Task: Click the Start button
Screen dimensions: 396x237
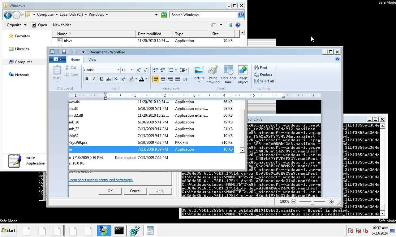Action: click(8, 230)
